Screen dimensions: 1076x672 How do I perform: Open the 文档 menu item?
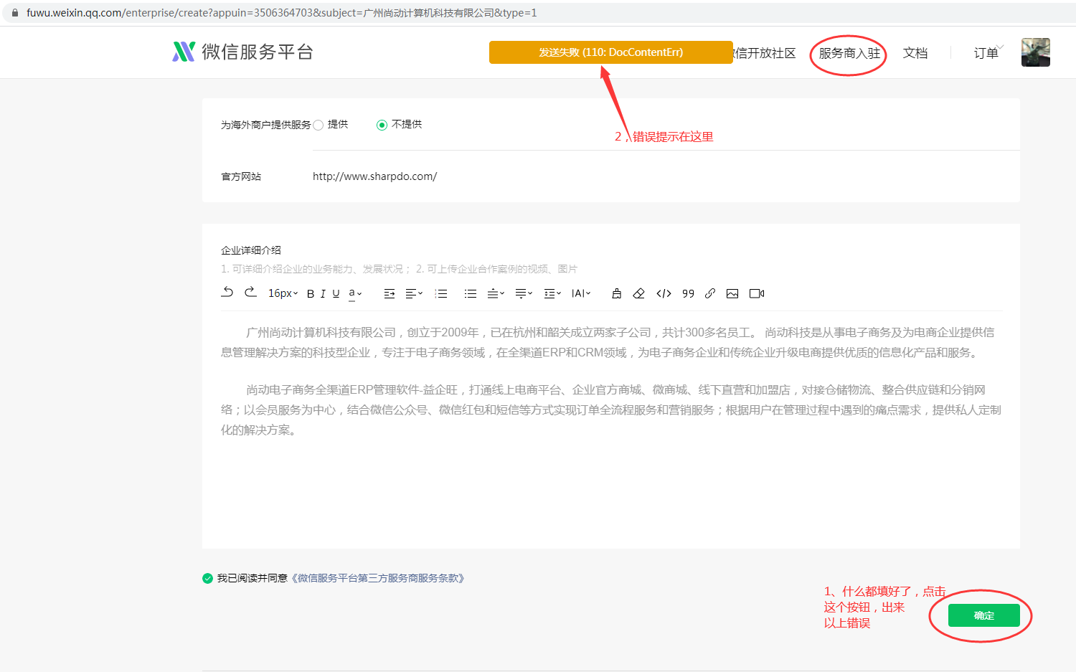[915, 53]
